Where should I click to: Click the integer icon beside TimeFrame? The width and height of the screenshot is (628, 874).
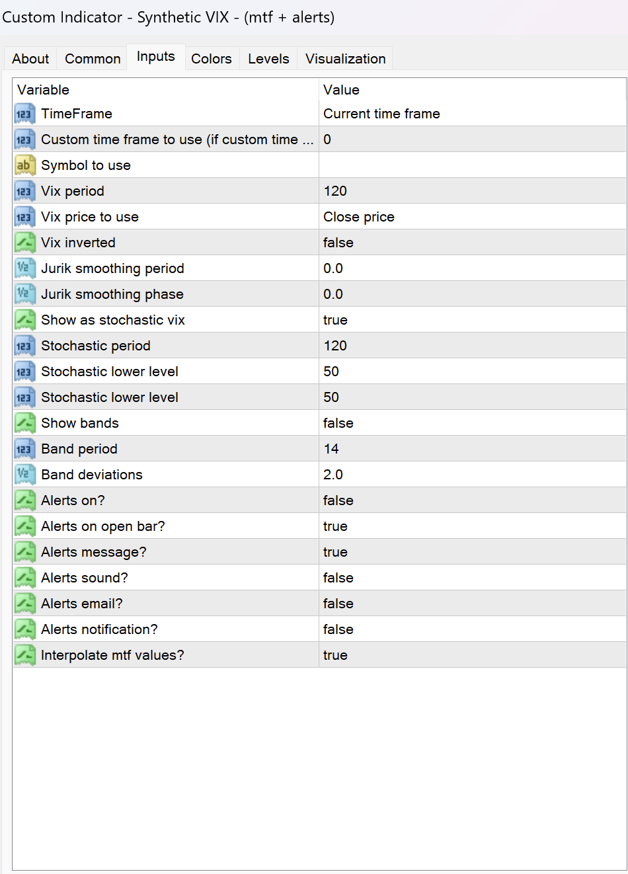pyautogui.click(x=24, y=114)
